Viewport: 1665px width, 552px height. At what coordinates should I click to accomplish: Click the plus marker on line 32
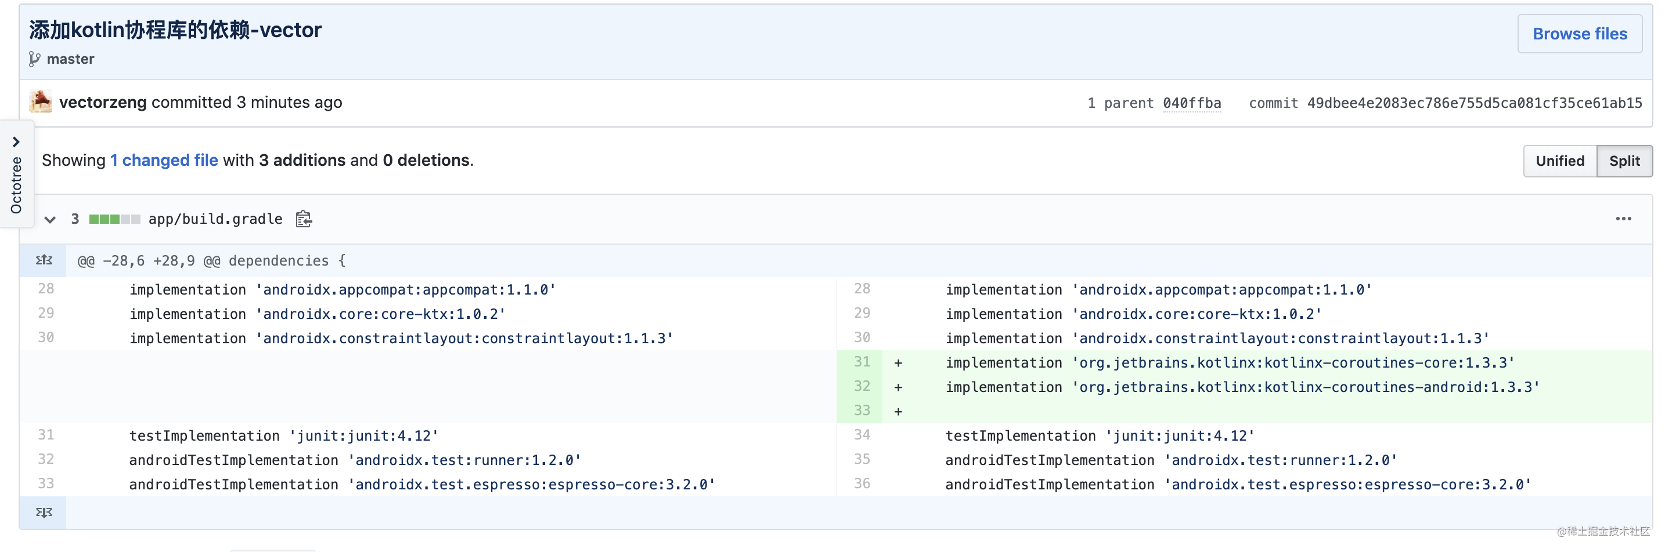[898, 387]
